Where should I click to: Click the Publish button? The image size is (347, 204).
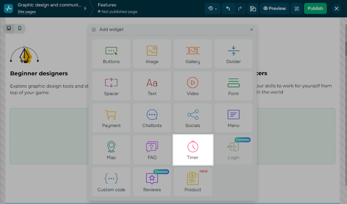(315, 9)
